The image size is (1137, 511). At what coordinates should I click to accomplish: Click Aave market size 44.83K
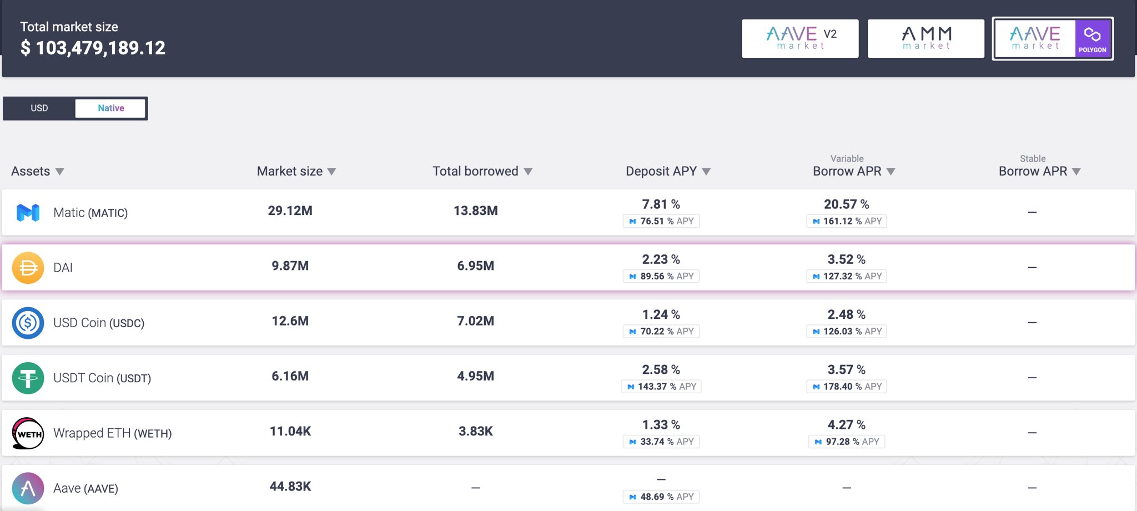[x=290, y=486]
